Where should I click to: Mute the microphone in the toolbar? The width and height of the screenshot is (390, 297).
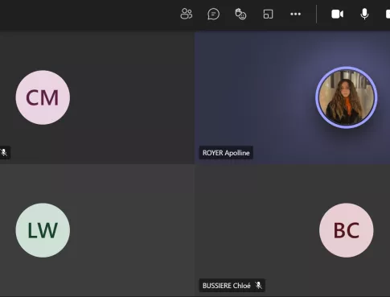[364, 14]
